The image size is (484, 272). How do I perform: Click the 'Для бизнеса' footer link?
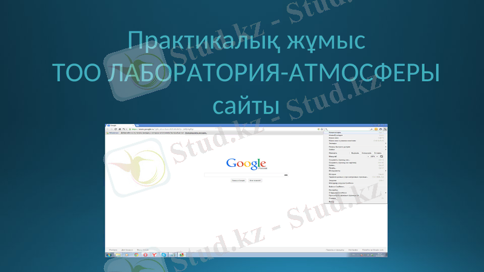(127, 250)
